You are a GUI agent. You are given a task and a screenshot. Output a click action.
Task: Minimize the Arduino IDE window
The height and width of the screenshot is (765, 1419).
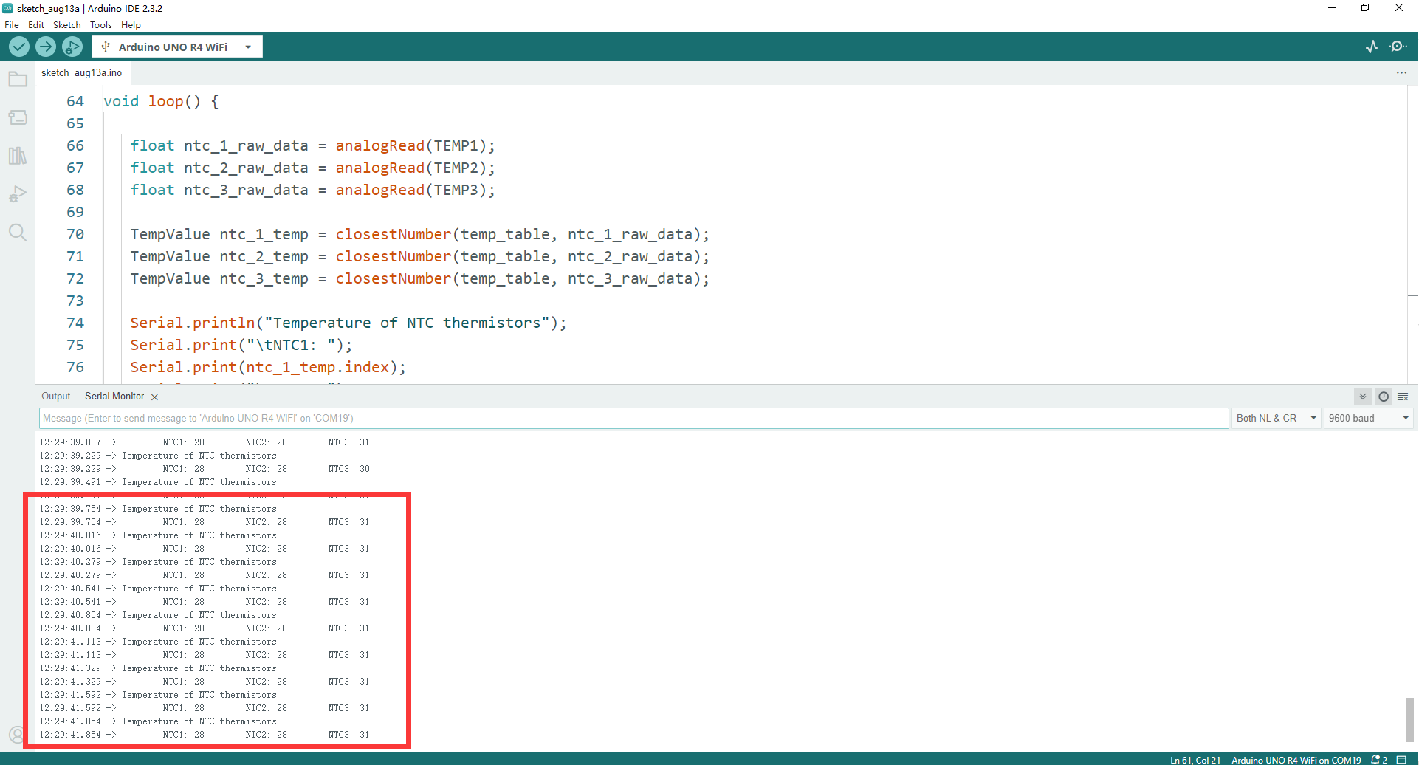click(1332, 8)
